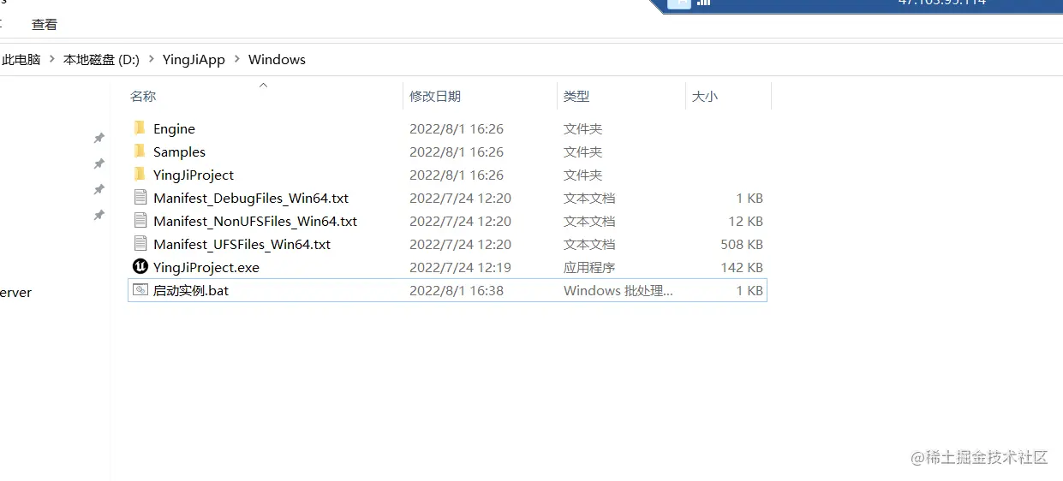Click the 应用程序 type of YingJiProject.exe
The width and height of the screenshot is (1063, 481).
coord(589,267)
